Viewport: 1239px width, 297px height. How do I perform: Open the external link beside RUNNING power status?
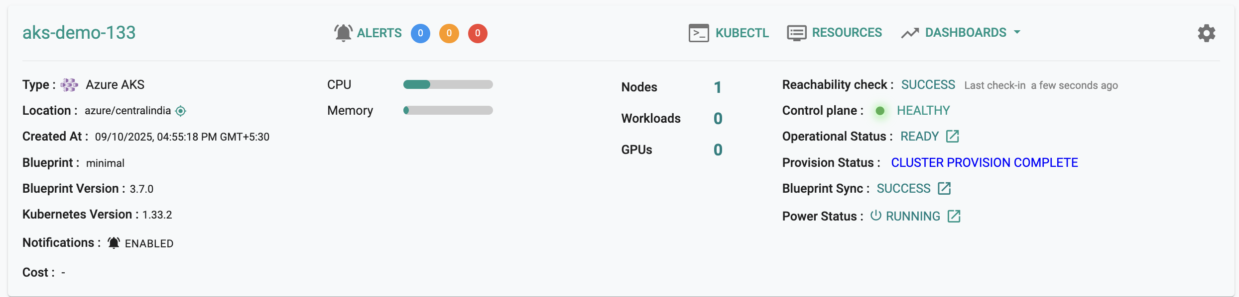coord(954,217)
